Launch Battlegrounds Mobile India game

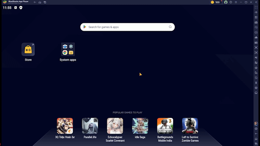click(x=165, y=126)
